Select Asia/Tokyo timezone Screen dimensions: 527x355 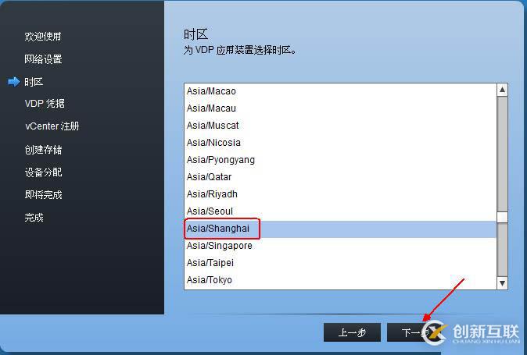[x=340, y=280]
